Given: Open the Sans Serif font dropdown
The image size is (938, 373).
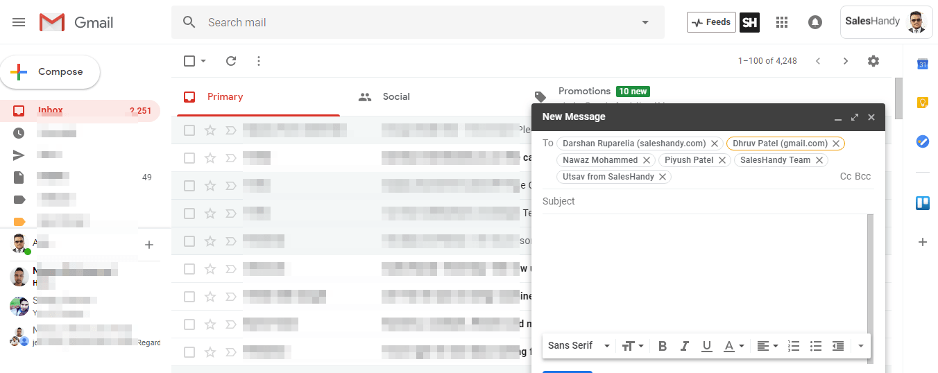Looking at the screenshot, I should click(579, 346).
